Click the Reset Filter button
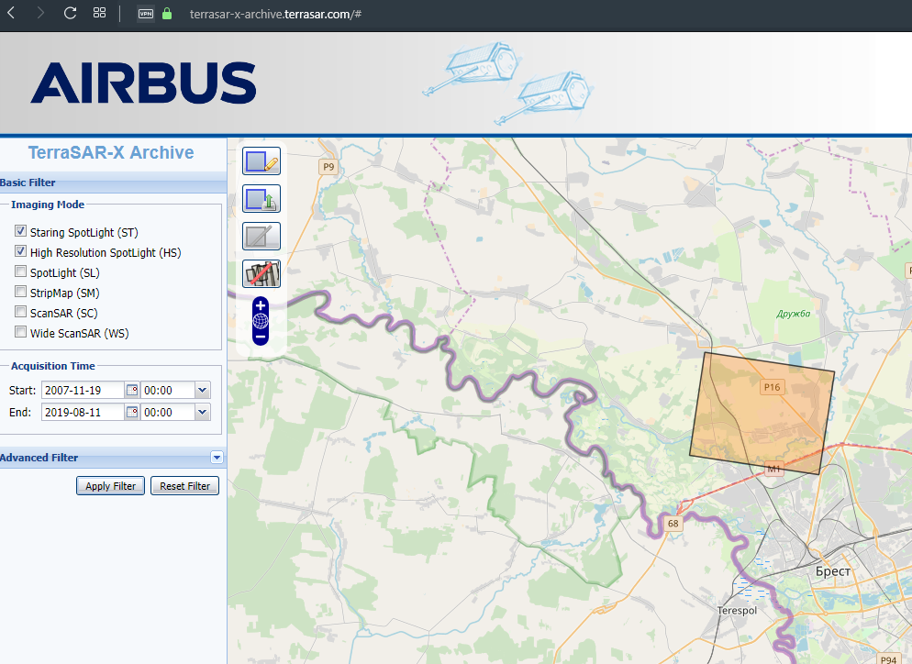Viewport: 912px width, 664px height. [185, 486]
